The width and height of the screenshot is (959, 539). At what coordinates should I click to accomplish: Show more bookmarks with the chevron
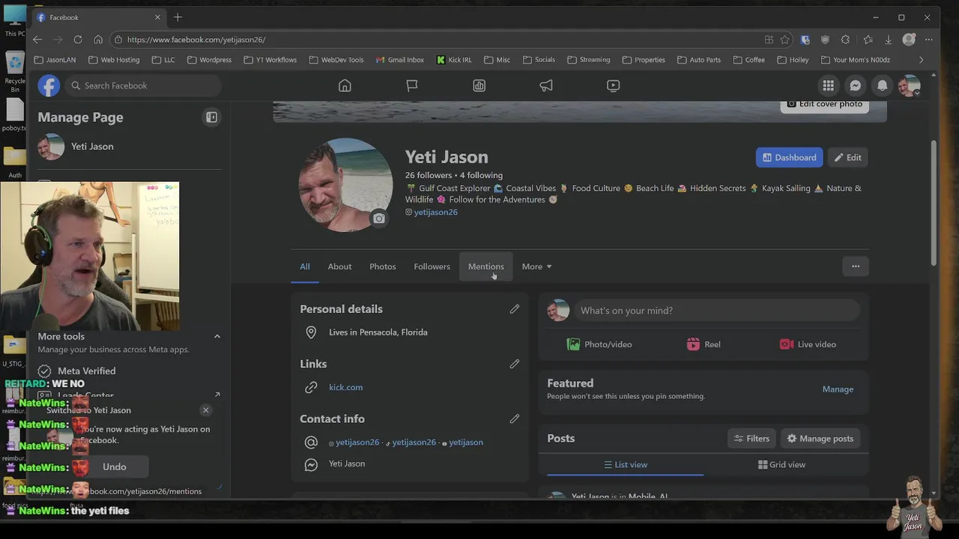point(922,60)
